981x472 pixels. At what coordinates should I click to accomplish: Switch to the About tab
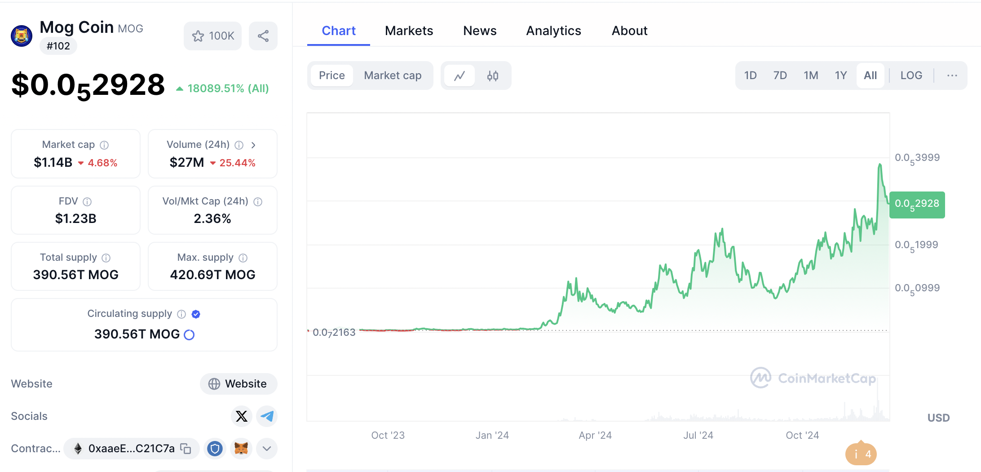click(629, 31)
